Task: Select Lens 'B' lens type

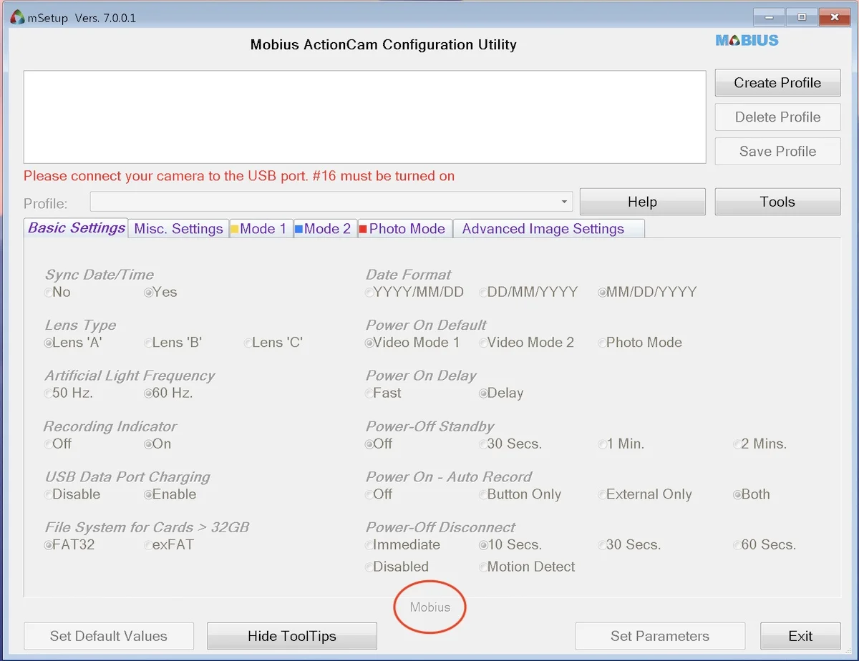Action: click(173, 343)
